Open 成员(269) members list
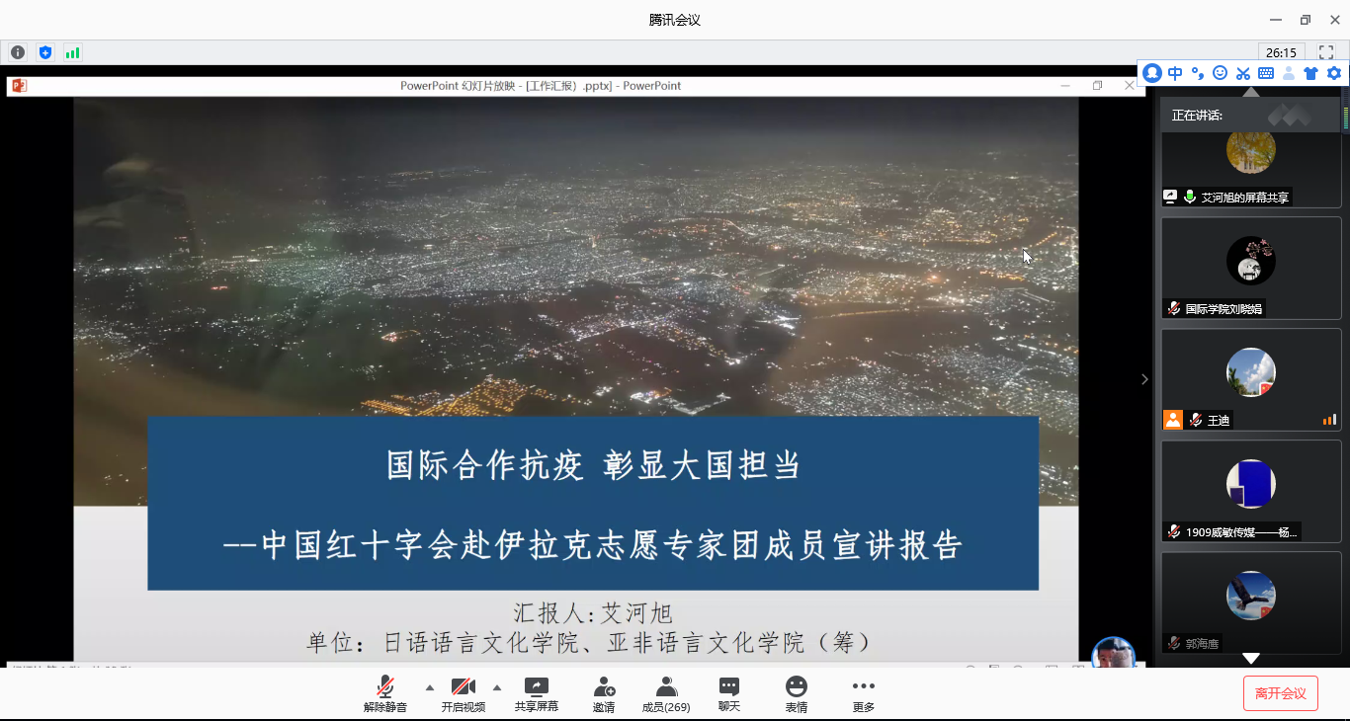Image resolution: width=1350 pixels, height=721 pixels. coord(666,693)
